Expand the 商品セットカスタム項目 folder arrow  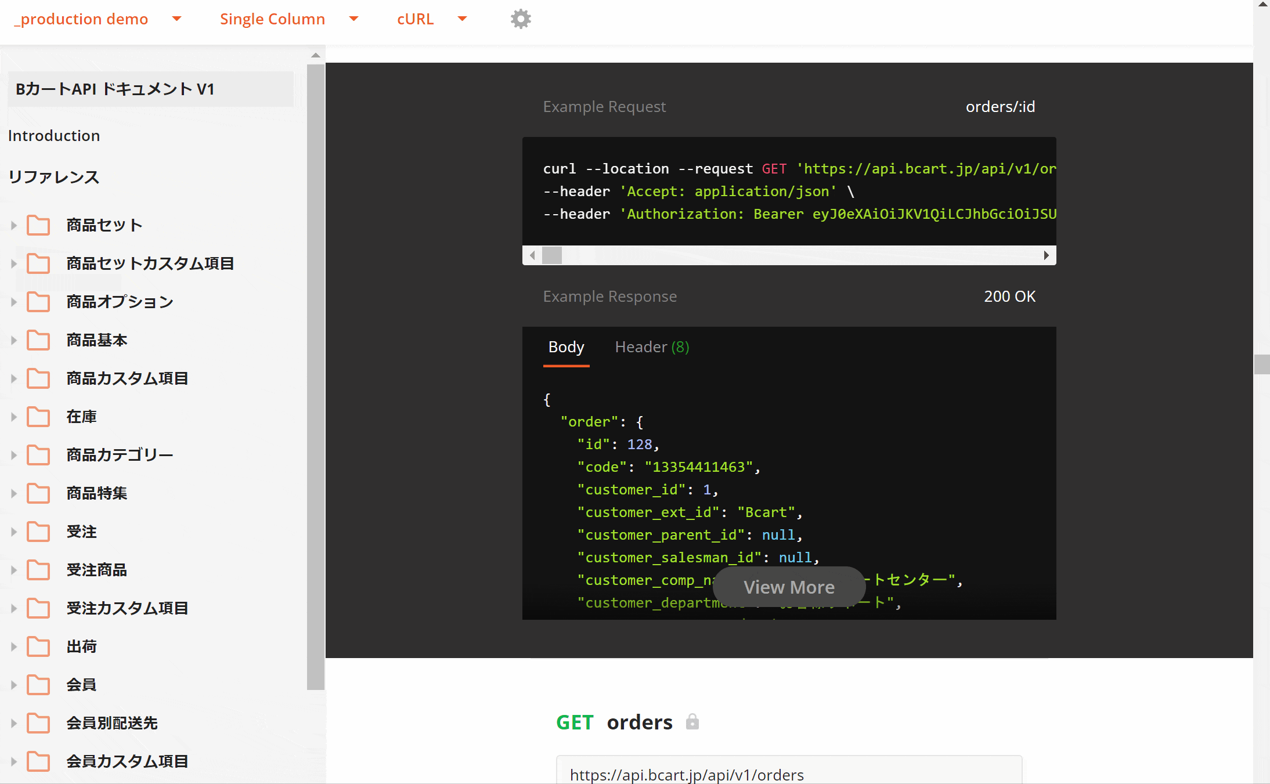pos(14,263)
